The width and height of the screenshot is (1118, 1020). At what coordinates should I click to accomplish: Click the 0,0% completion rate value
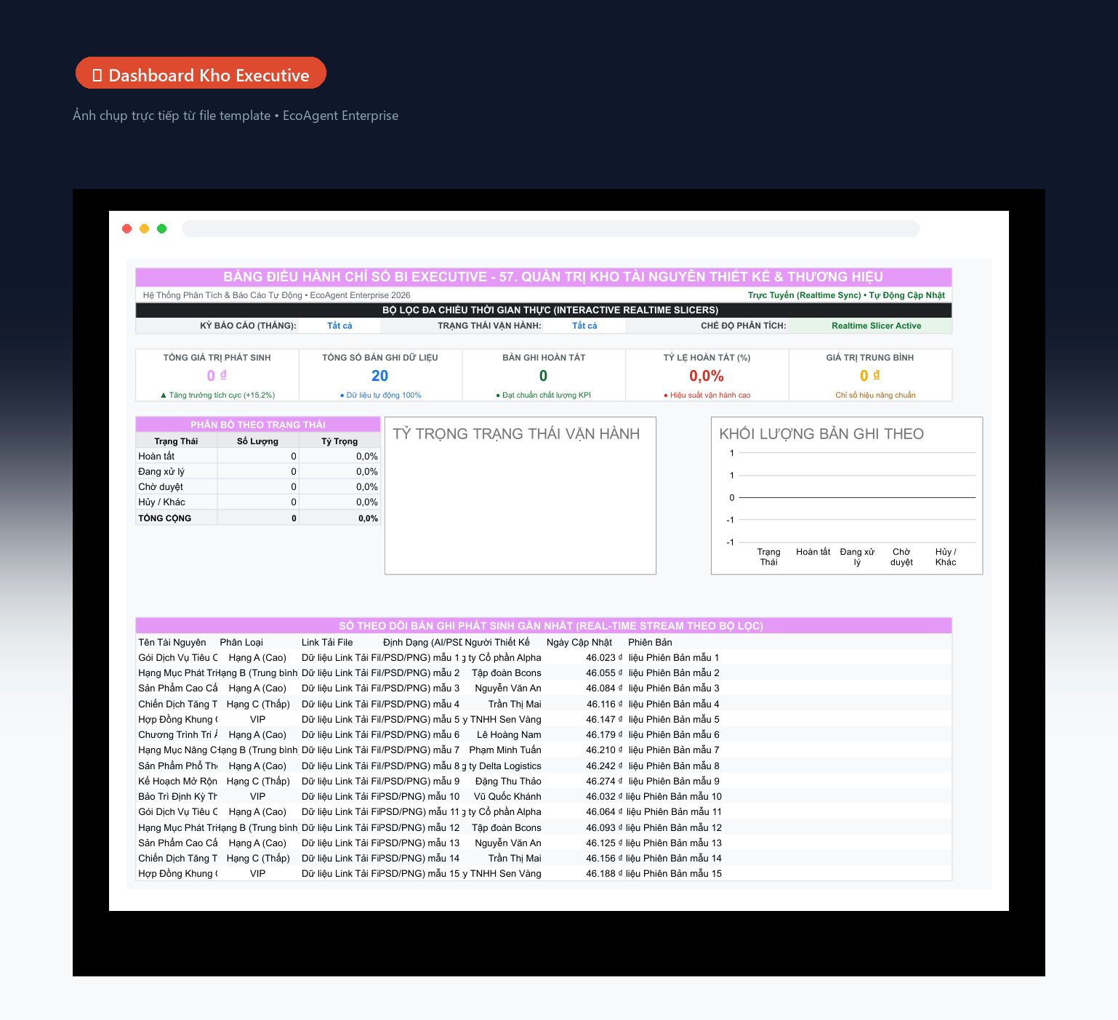707,376
